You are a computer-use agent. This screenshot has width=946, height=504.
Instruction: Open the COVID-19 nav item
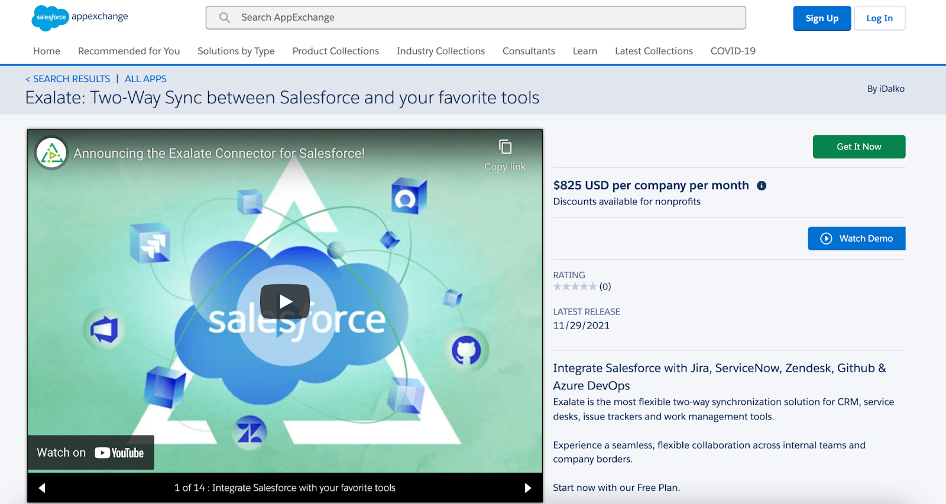coord(733,51)
